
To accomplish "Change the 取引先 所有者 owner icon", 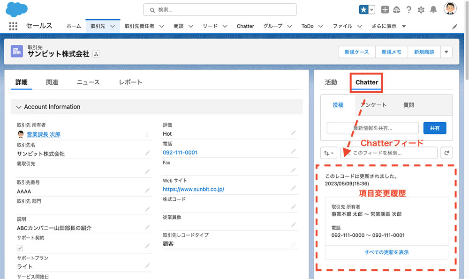I will point(147,135).
